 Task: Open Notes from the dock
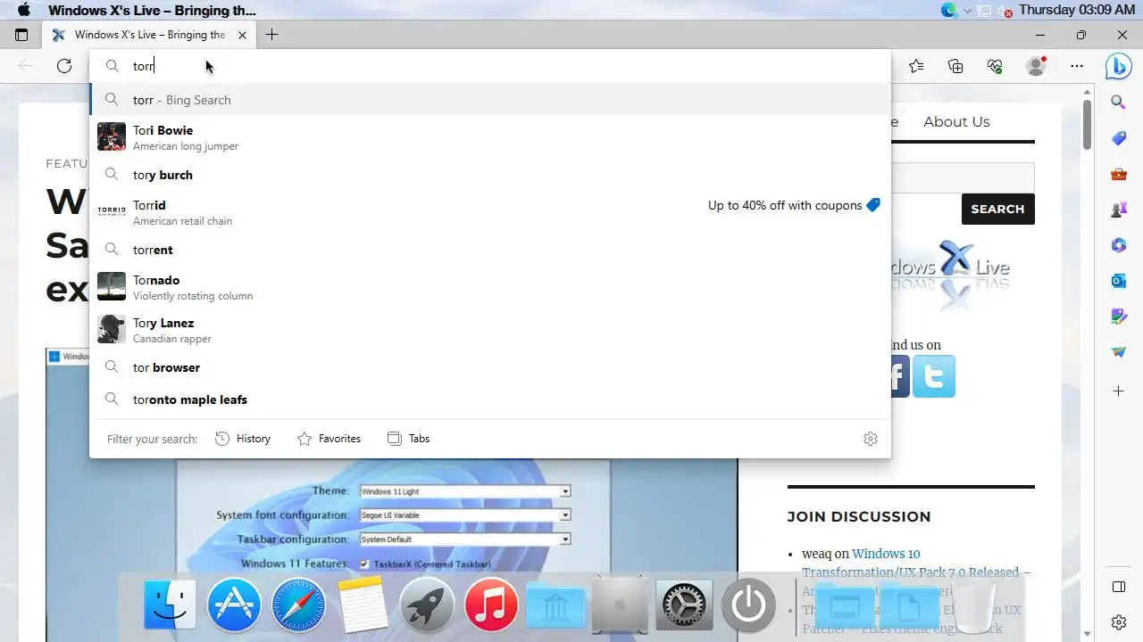(363, 605)
